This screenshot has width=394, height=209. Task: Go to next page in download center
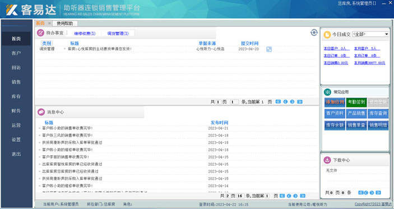pos(372,193)
